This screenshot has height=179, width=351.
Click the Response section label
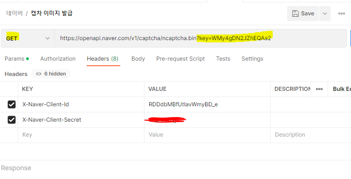pos(16,168)
